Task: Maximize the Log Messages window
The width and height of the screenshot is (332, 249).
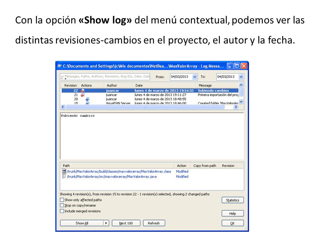Action: point(237,66)
